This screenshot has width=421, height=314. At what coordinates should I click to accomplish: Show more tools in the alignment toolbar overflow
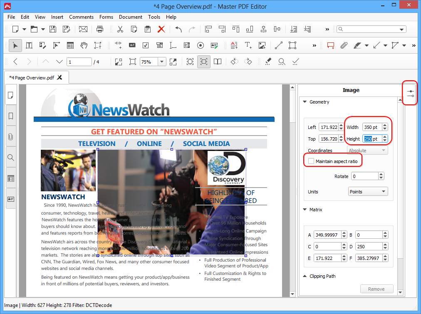coord(327,29)
